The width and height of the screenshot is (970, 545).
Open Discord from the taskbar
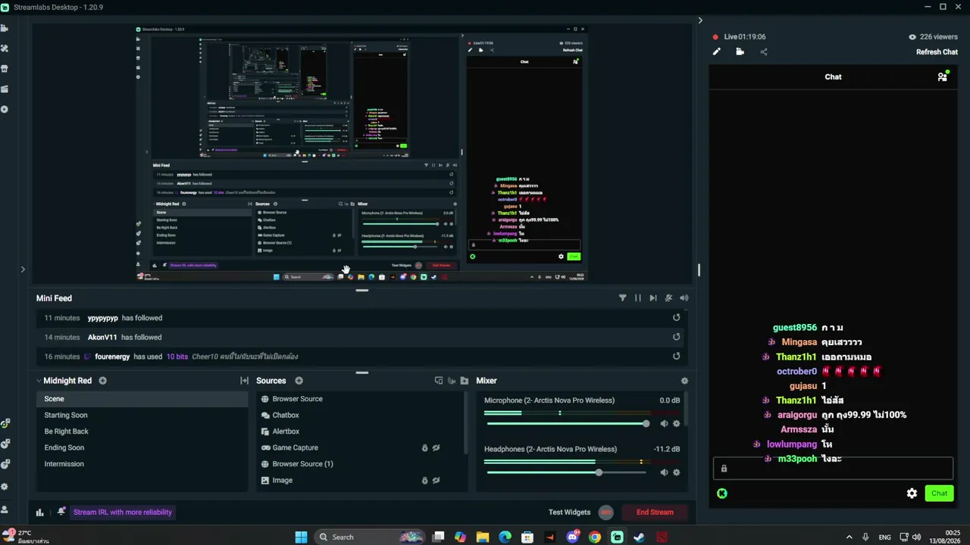[x=573, y=537]
